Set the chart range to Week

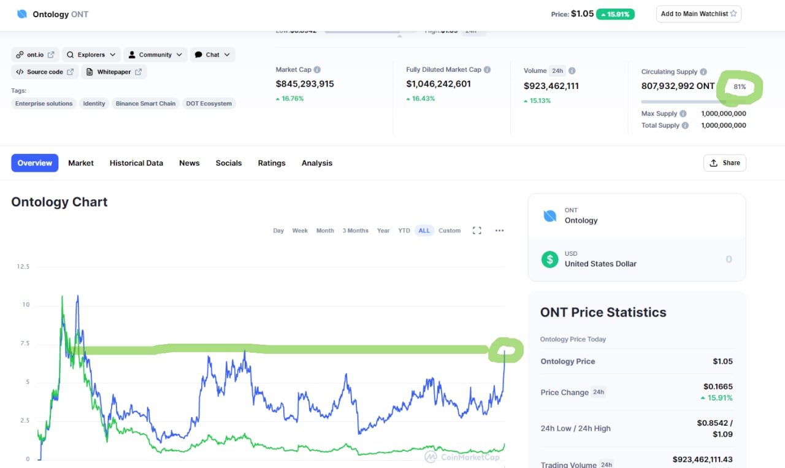300,231
